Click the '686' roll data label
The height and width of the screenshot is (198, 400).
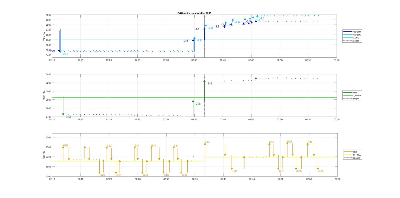[66, 146]
